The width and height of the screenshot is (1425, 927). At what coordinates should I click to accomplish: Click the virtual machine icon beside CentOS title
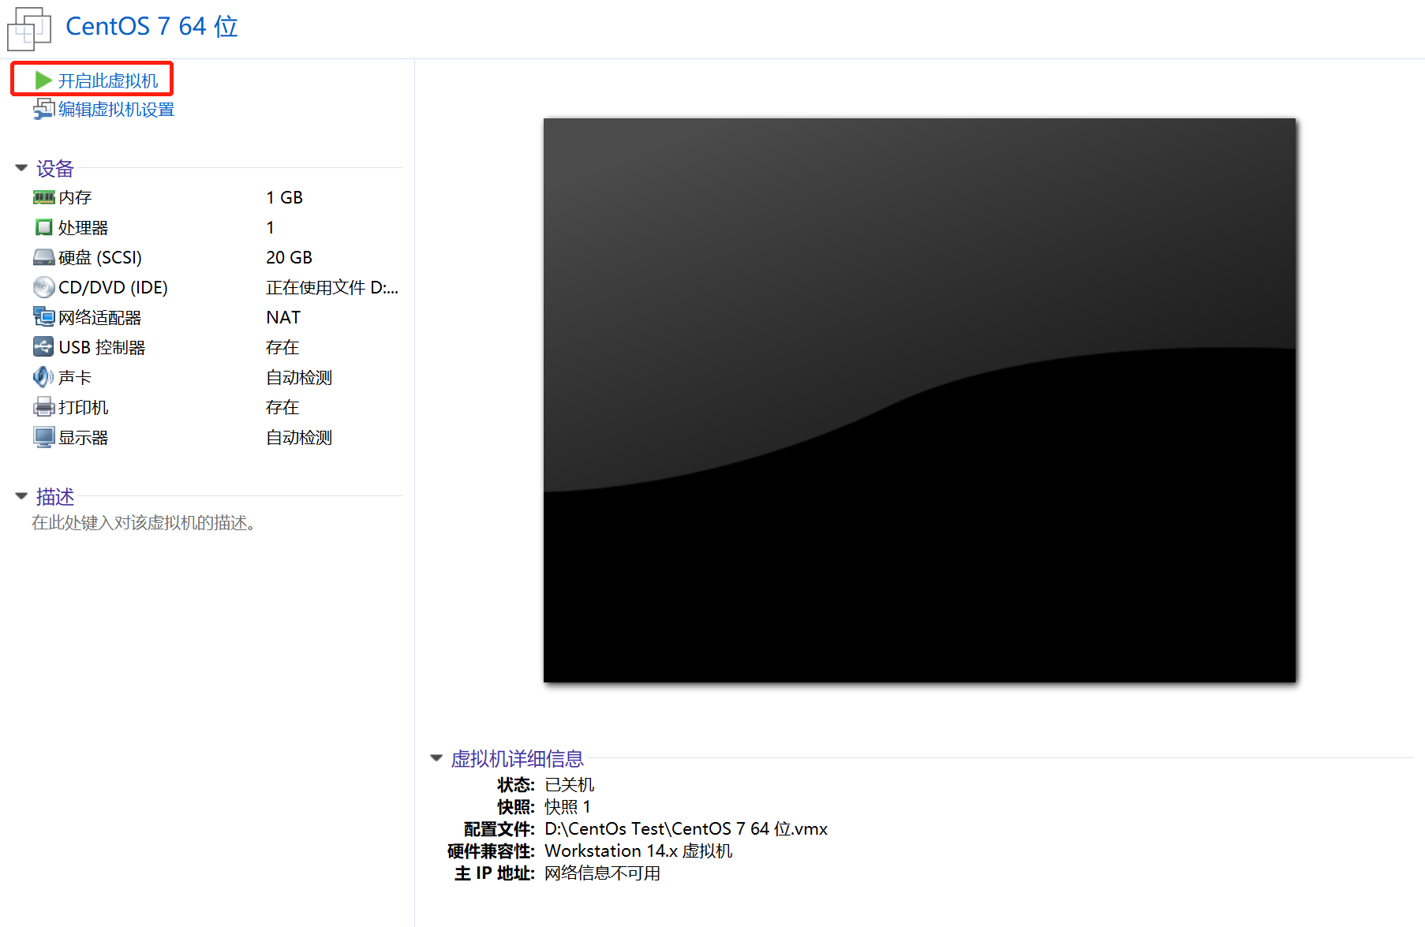tap(29, 28)
